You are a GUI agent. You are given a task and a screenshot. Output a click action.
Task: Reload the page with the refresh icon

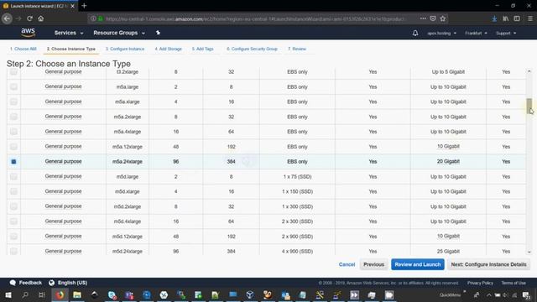pyautogui.click(x=30, y=18)
